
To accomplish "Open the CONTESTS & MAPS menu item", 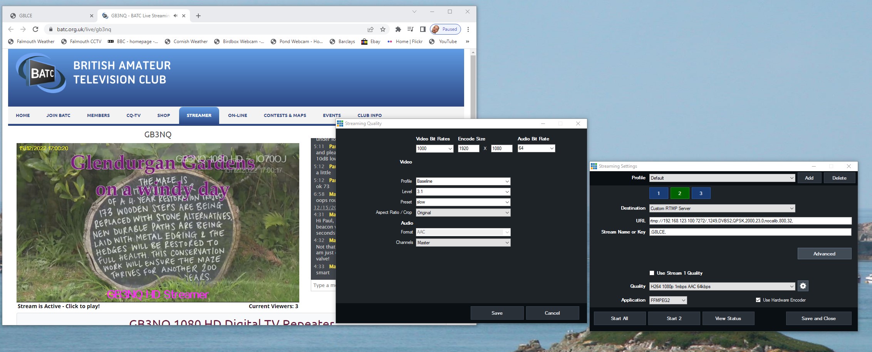I will [285, 115].
